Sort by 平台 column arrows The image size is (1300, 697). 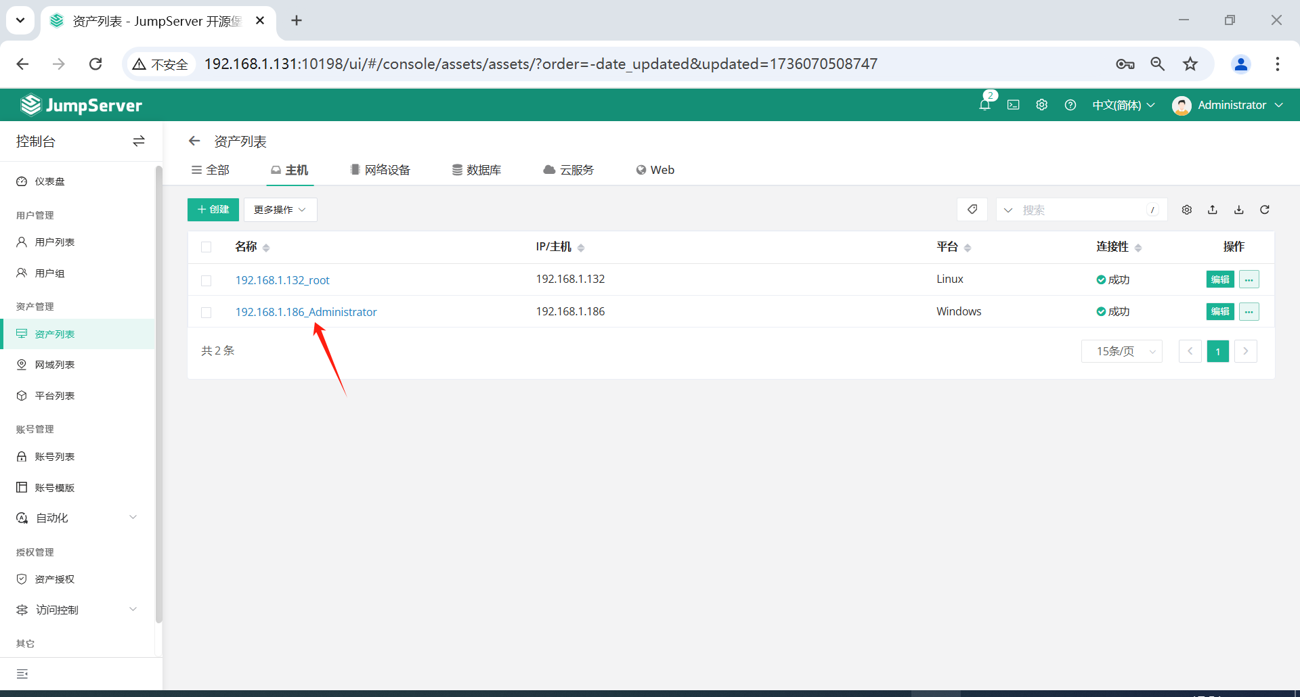(x=968, y=248)
